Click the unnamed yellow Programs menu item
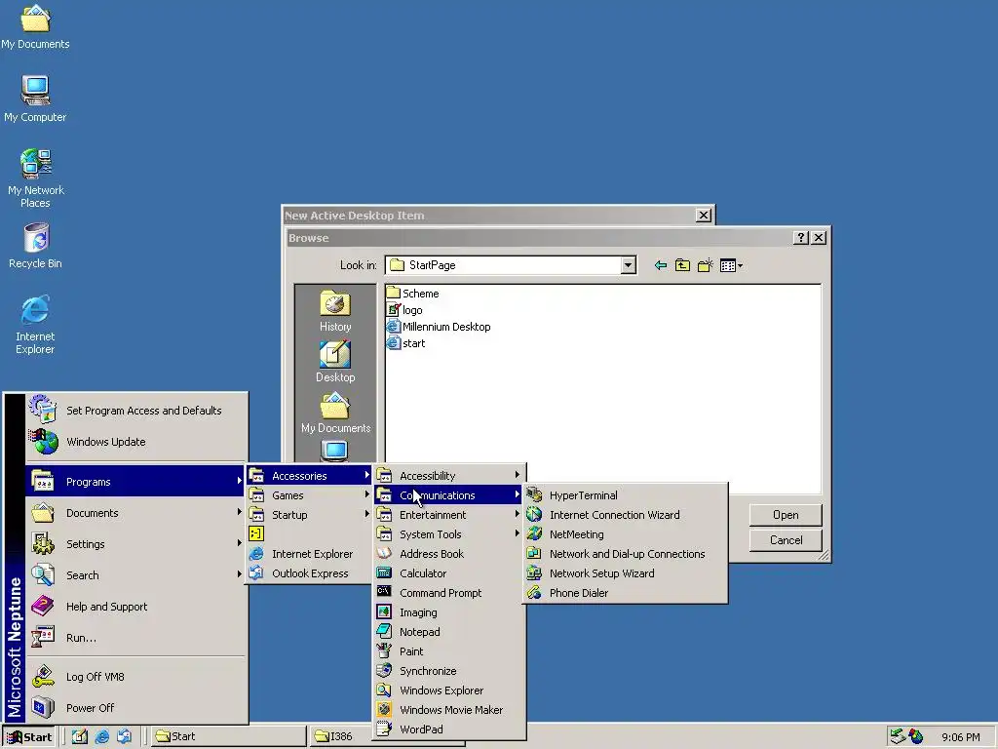 pos(309,534)
